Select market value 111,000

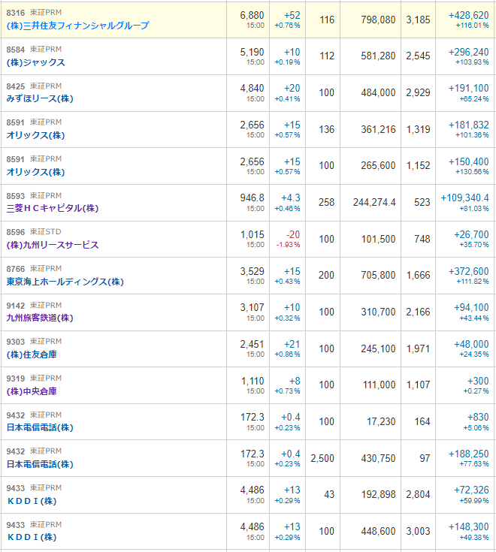[379, 385]
